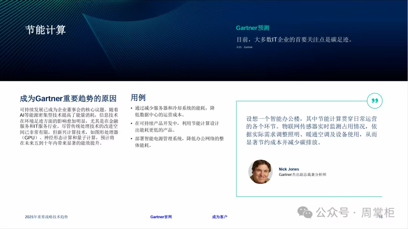Click the Nick Jones name label

pos(289,169)
